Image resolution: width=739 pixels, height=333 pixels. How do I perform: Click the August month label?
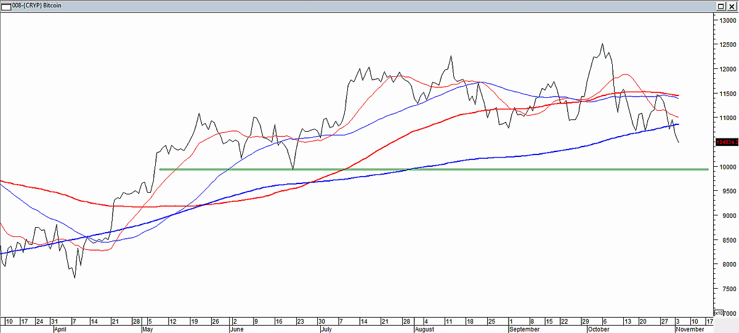coord(424,329)
